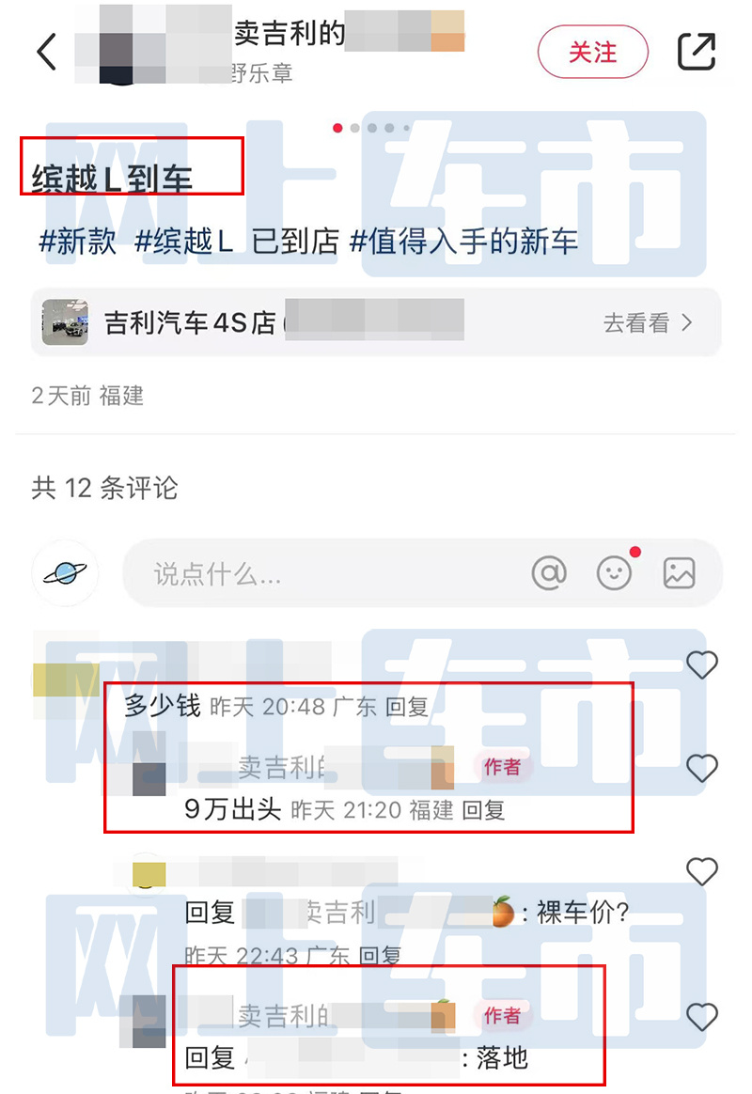
Task: Like the 裸车价? comment
Action: [702, 871]
